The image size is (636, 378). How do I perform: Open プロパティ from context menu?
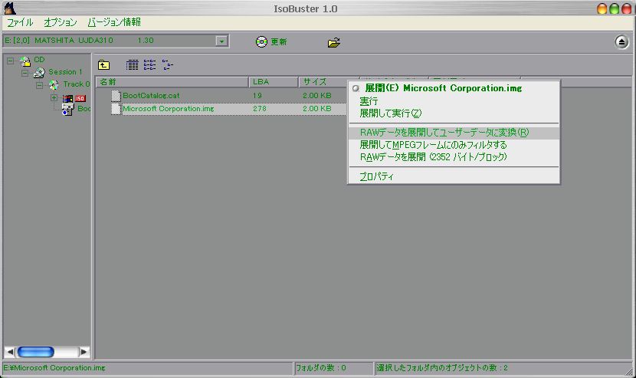pos(454,176)
